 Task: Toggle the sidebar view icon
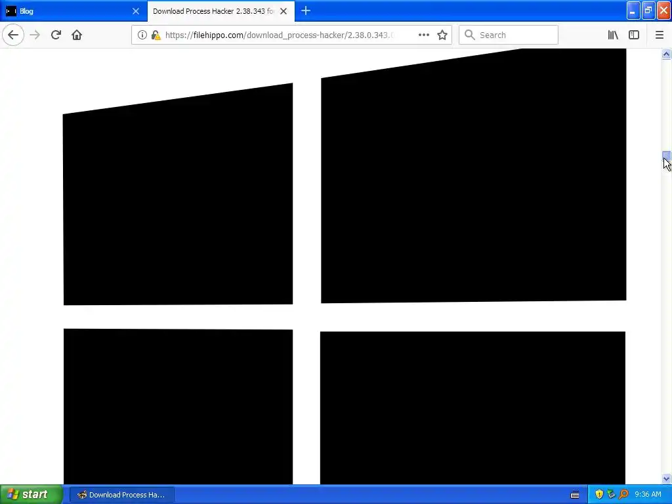pos(634,35)
